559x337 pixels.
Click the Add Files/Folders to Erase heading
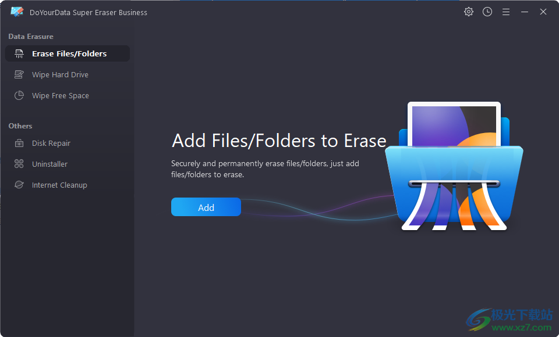pyautogui.click(x=279, y=141)
